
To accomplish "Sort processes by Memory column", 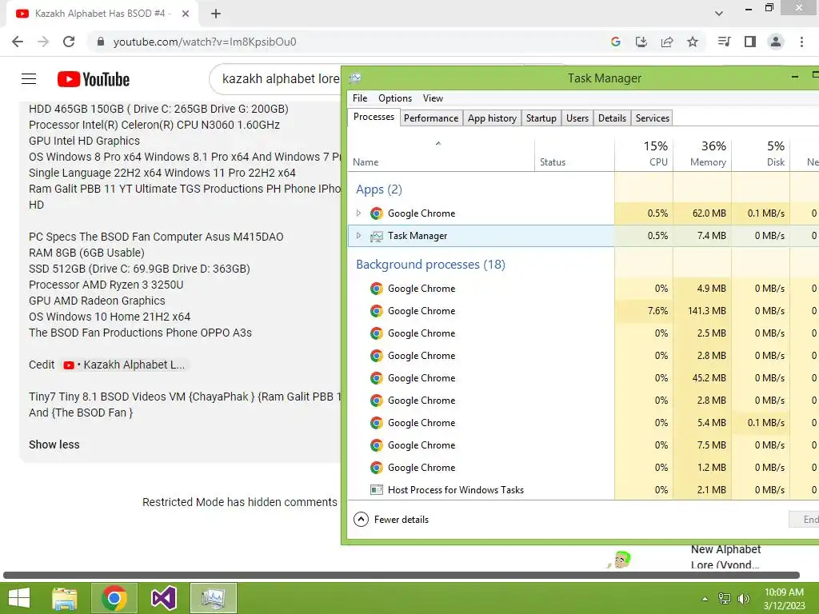I will 702,155.
